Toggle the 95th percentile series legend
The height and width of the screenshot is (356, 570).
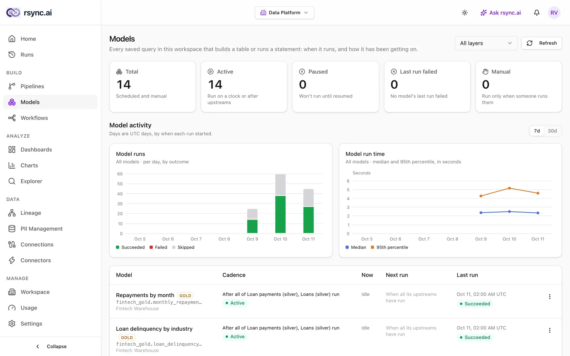(x=389, y=247)
